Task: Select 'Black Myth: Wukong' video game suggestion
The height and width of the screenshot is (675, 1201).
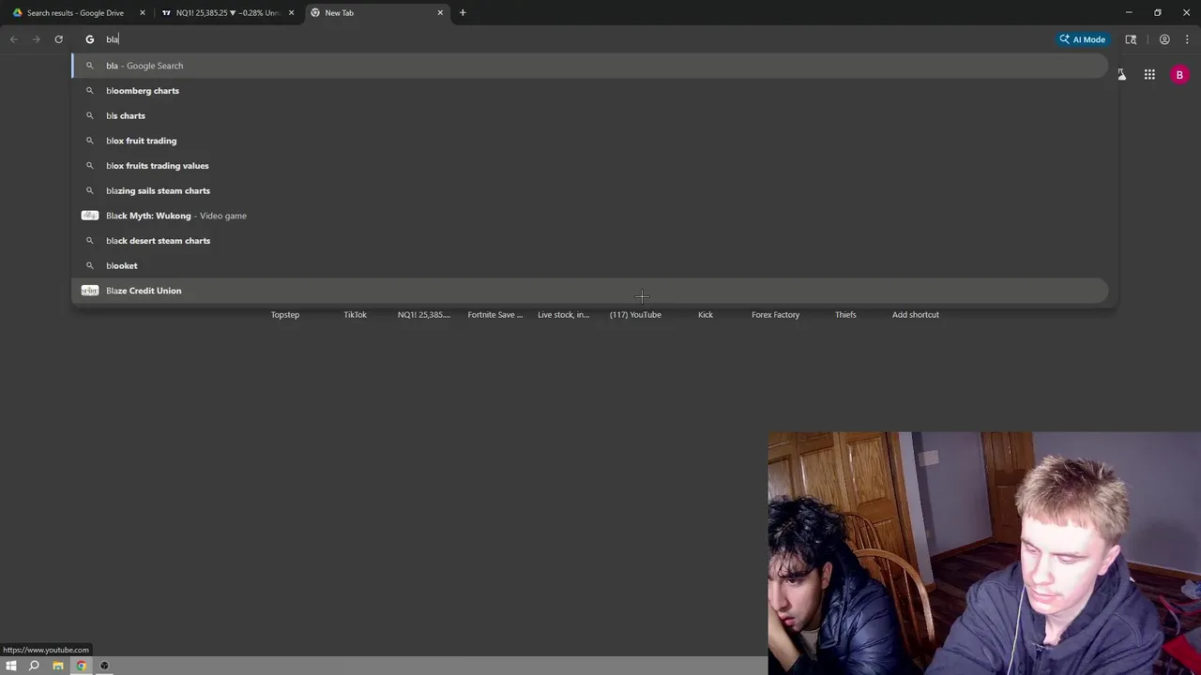Action: click(x=589, y=216)
